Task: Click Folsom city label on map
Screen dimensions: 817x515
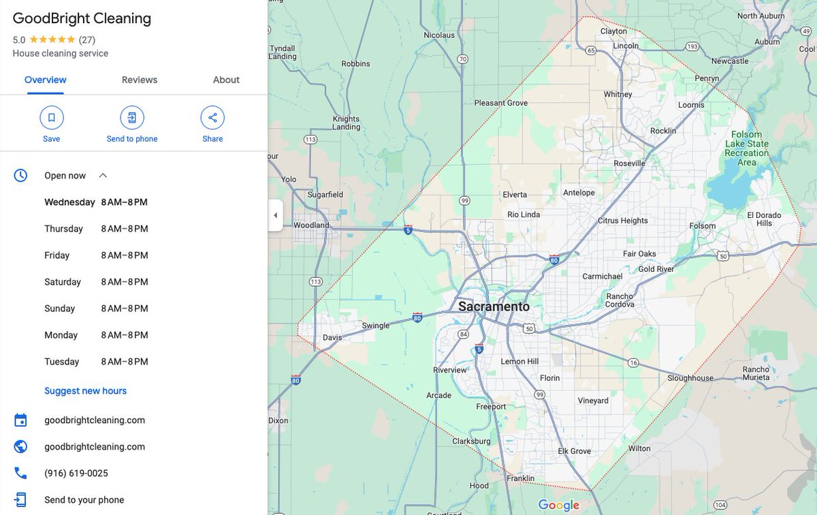Action: pyautogui.click(x=703, y=225)
